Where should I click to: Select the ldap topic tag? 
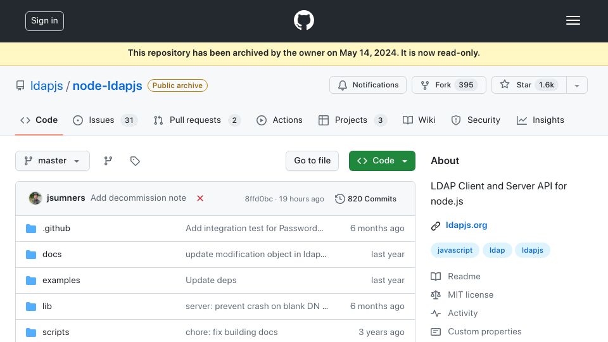tap(497, 250)
